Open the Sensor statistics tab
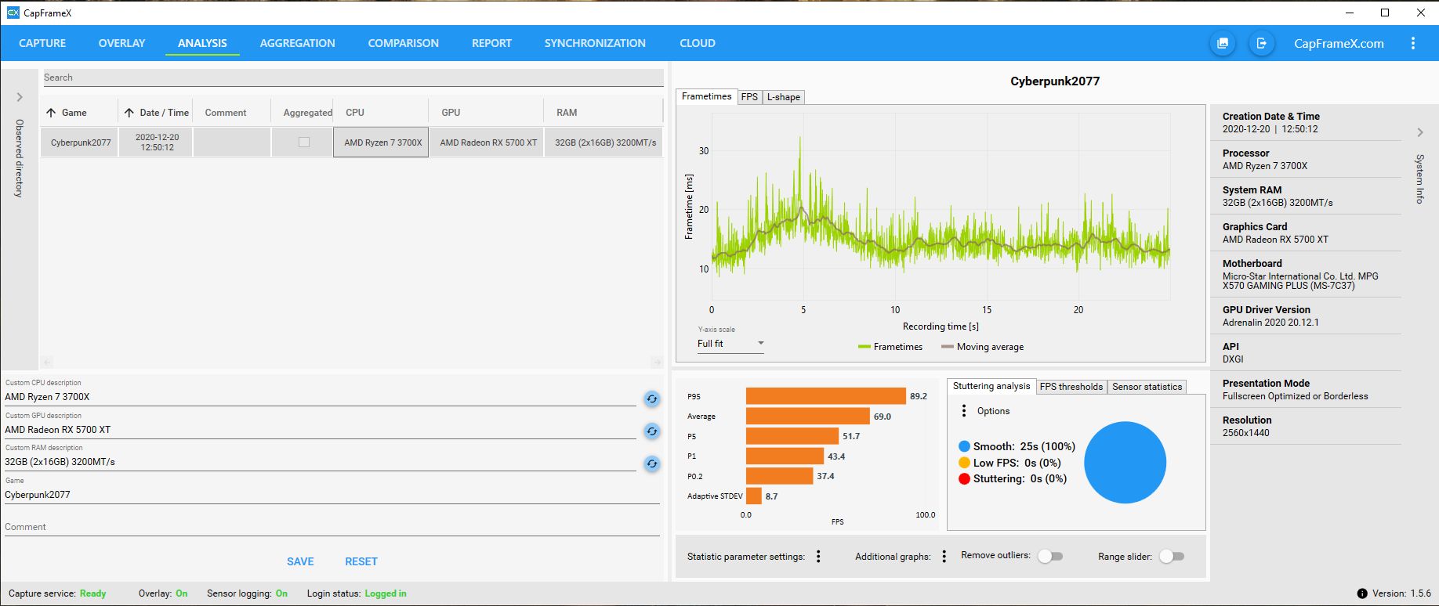1439x606 pixels. coord(1147,387)
